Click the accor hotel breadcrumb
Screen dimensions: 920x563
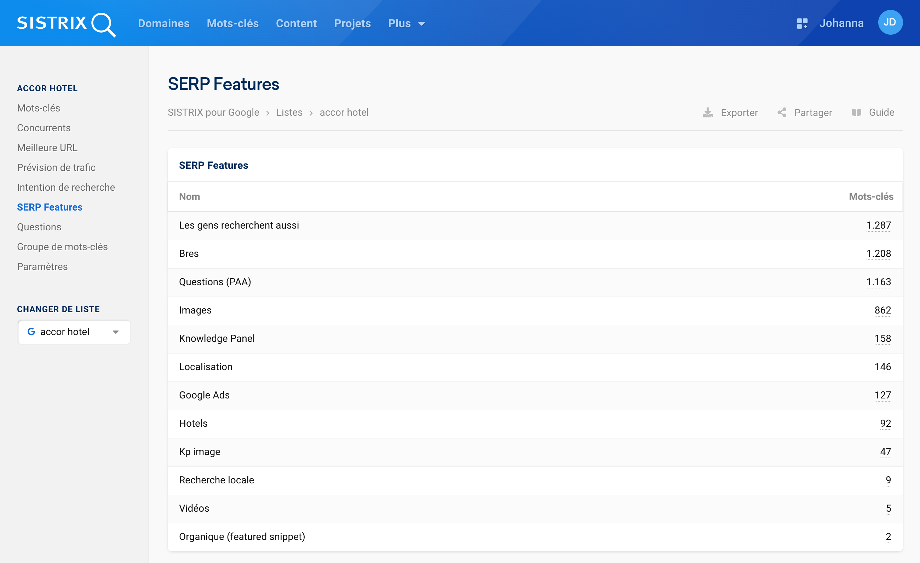pos(344,113)
